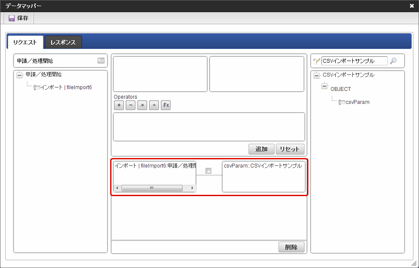The height and width of the screenshot is (268, 419).
Task: Click the resize grip at dialog corner
Action: click(414, 264)
